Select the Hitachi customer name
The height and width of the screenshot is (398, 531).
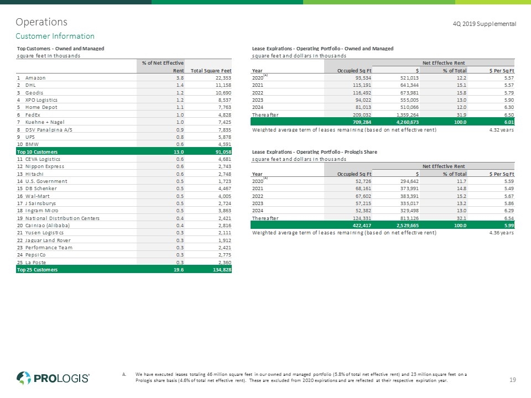[x=34, y=174]
